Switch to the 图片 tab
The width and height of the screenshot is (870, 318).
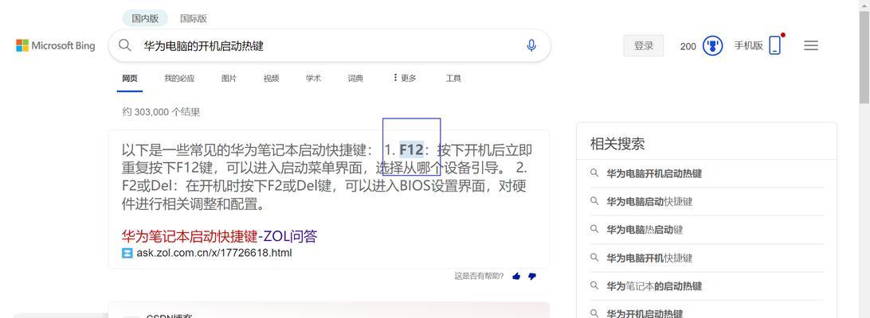point(229,78)
